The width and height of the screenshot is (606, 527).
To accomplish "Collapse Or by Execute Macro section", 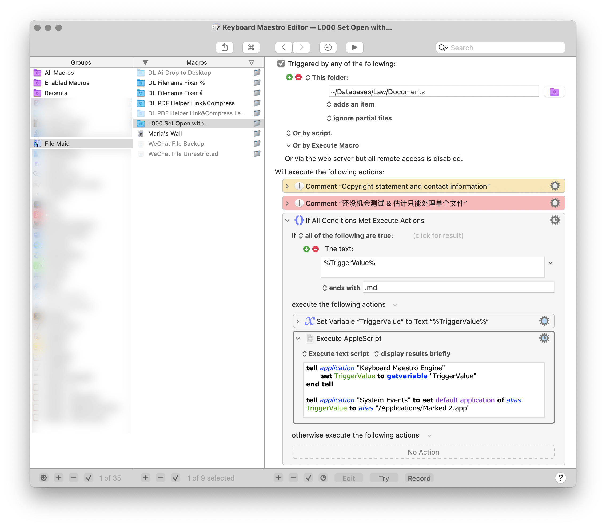I will (x=322, y=145).
